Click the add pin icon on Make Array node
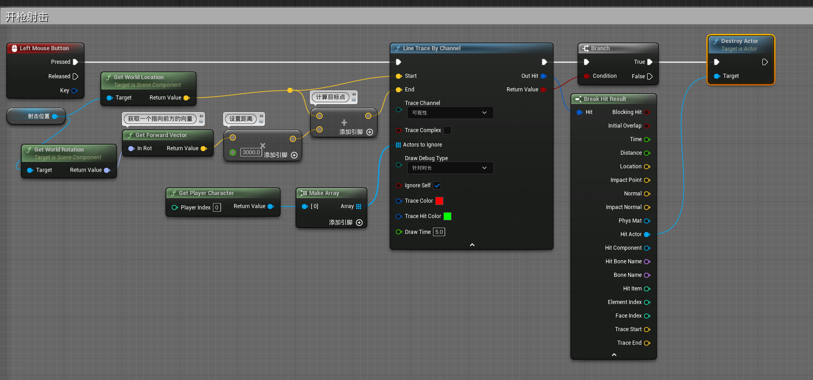This screenshot has height=380, width=813. pyautogui.click(x=359, y=223)
